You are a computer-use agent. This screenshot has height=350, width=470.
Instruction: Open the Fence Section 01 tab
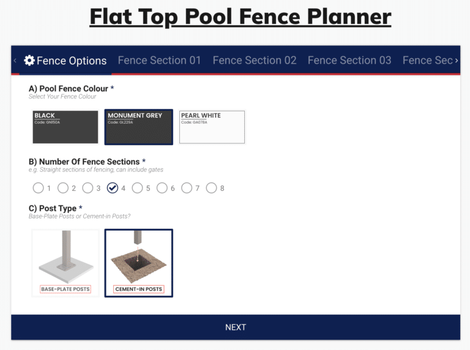tap(159, 61)
